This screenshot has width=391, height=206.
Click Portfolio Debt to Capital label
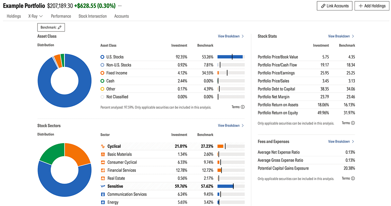(276, 89)
